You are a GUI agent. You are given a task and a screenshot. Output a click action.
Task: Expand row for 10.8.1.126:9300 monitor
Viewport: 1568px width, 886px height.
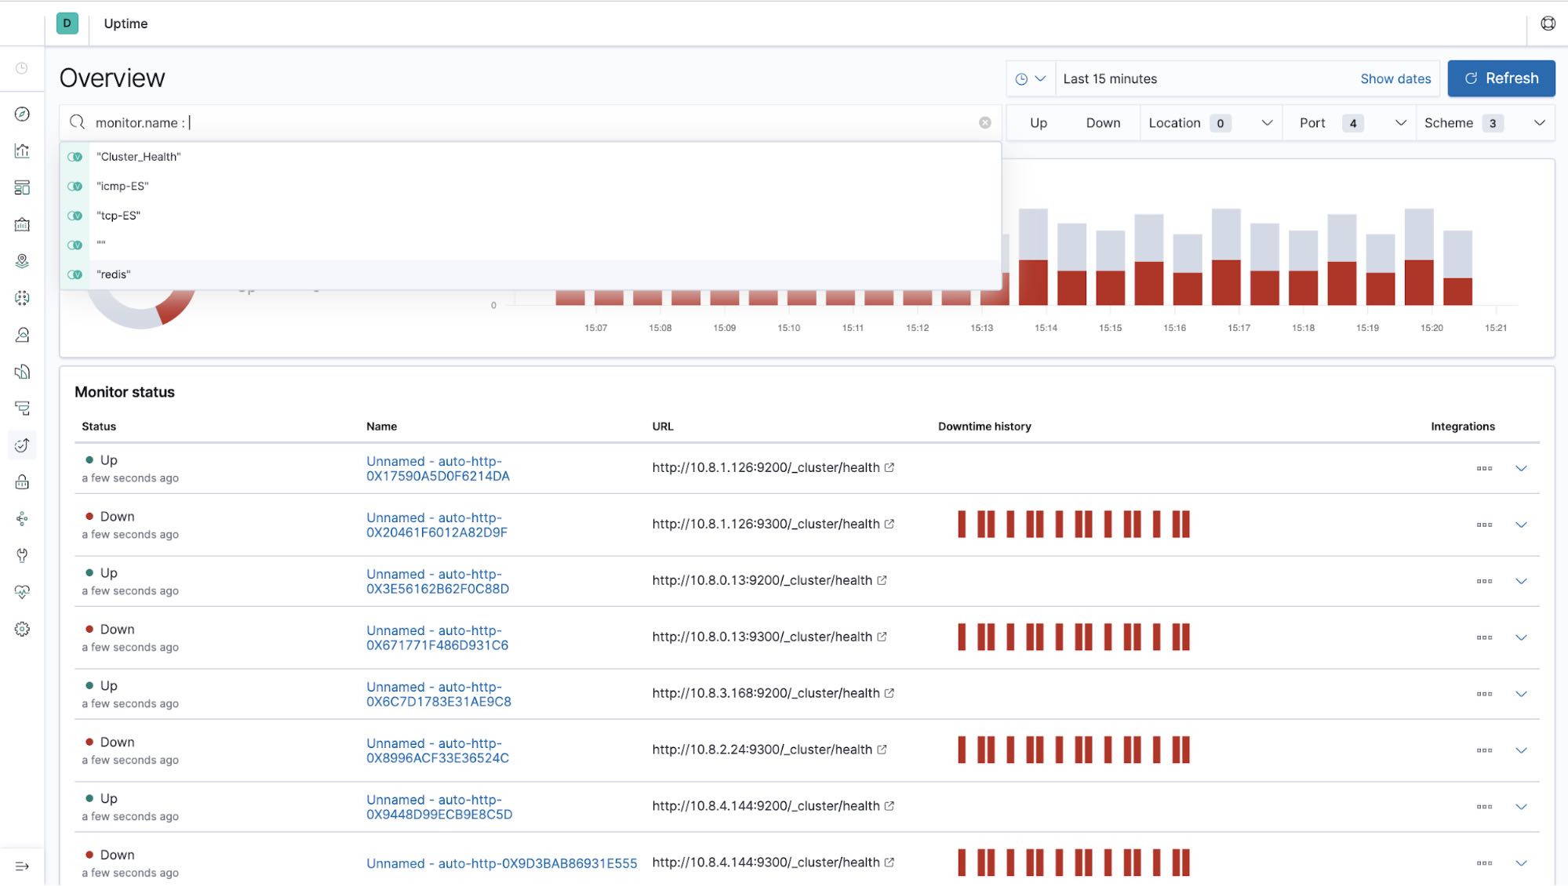[x=1521, y=525]
